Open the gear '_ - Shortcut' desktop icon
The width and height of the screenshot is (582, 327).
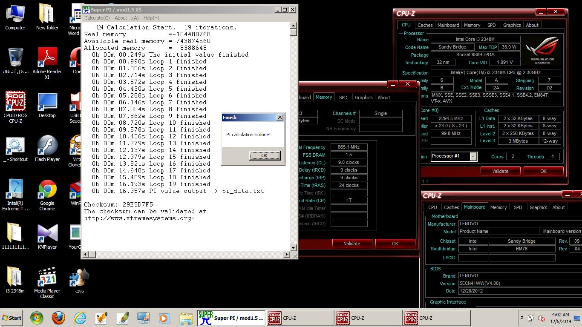click(15, 149)
